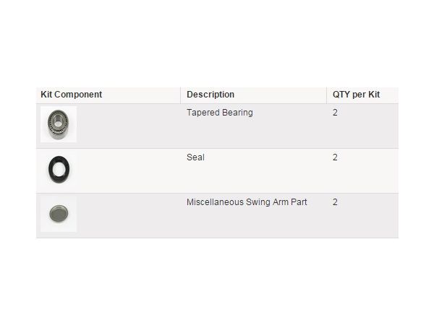Select the Tapered Bearing description text
This screenshot has height=325, width=434.
(x=220, y=113)
